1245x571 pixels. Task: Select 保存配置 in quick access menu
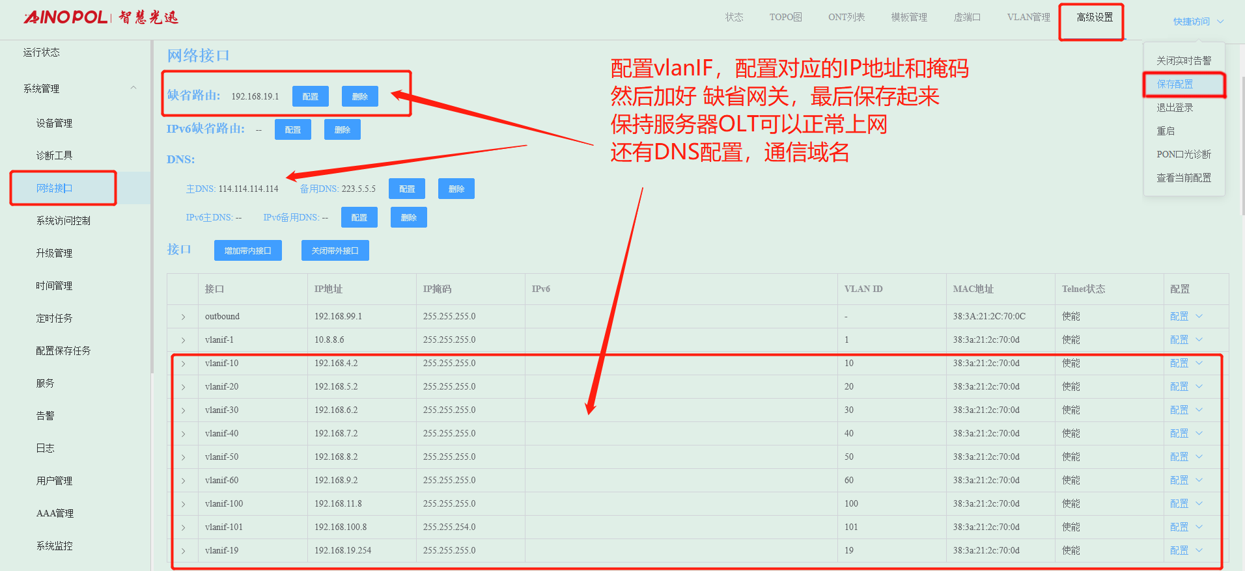click(x=1175, y=85)
